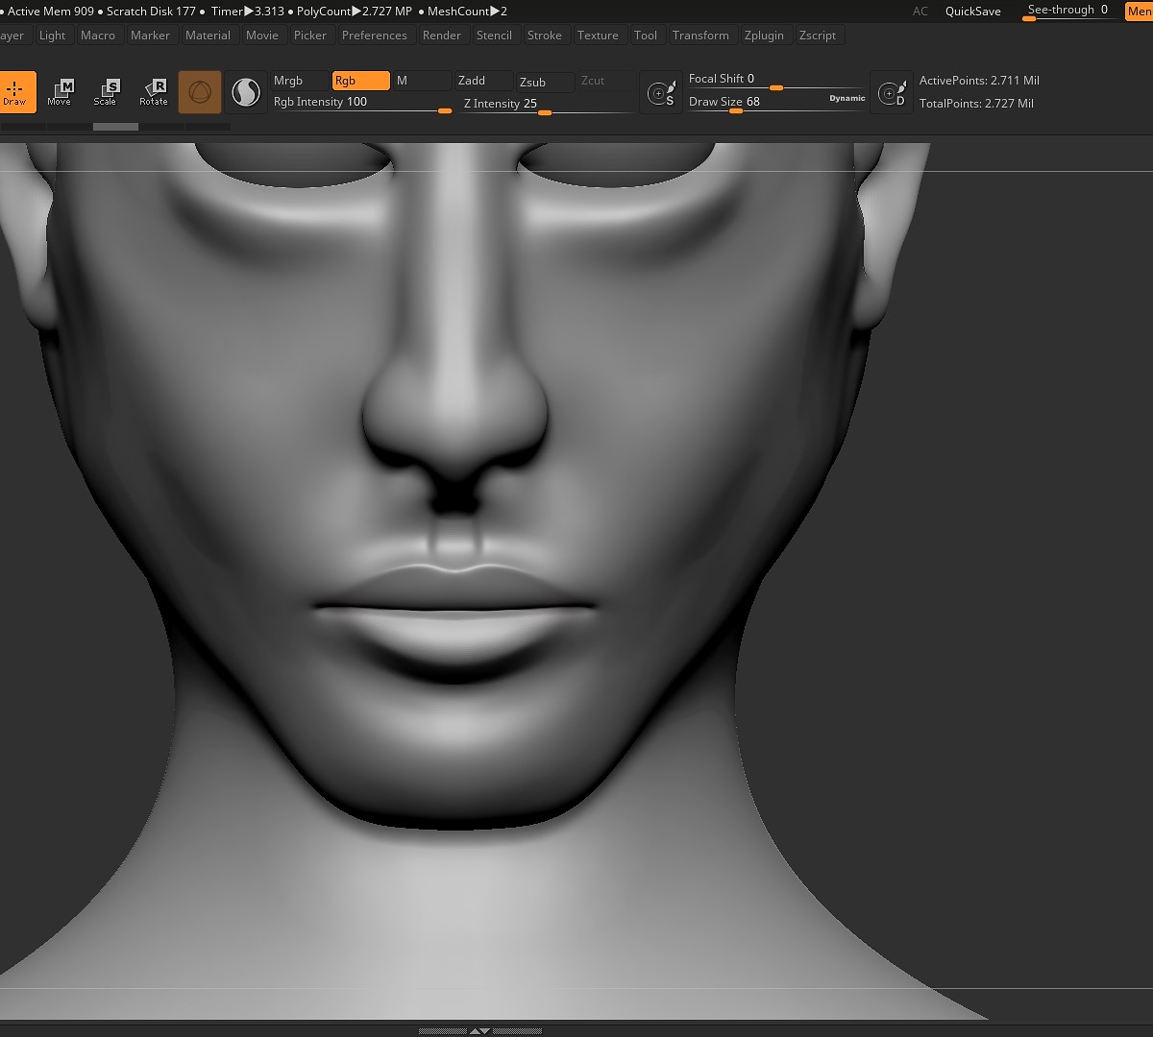Image resolution: width=1153 pixels, height=1037 pixels.
Task: Click the Scratch Disk 177 status text
Action: (x=151, y=12)
